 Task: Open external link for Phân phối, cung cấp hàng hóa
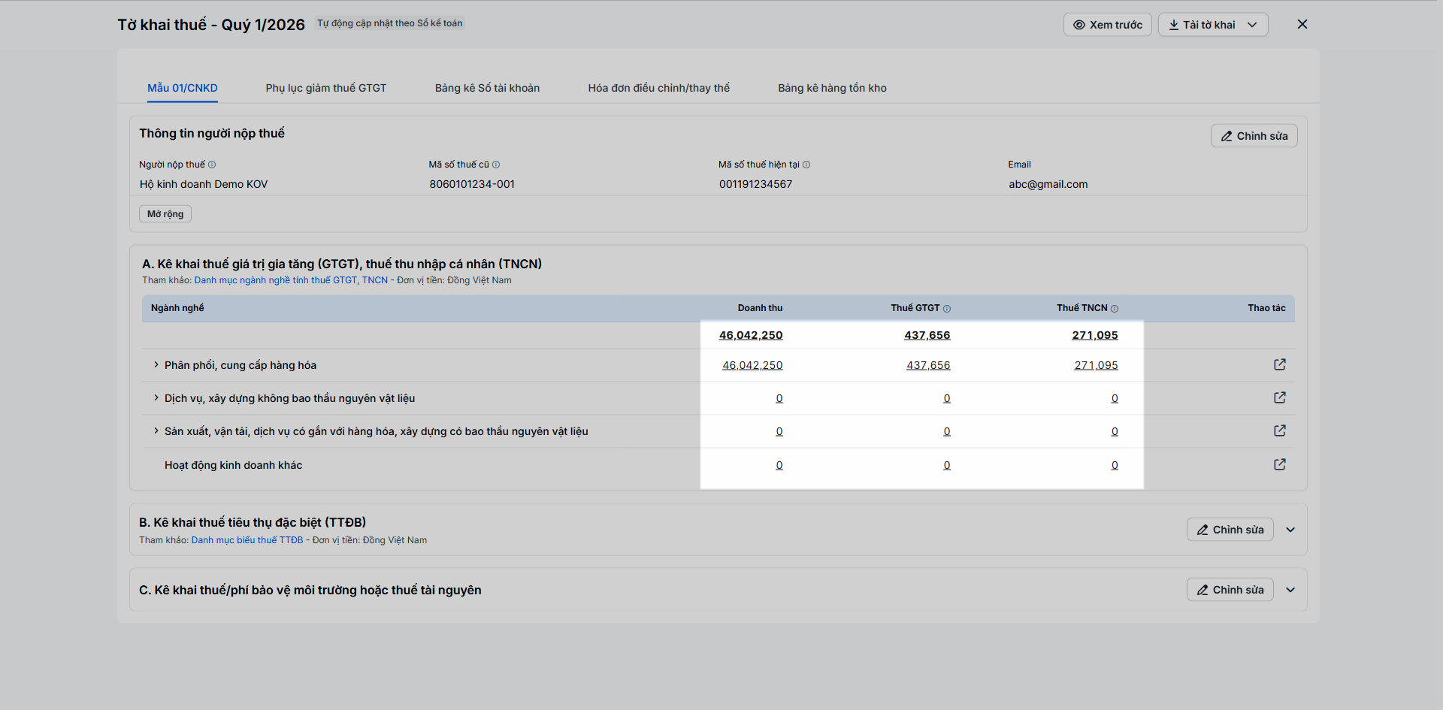point(1280,364)
